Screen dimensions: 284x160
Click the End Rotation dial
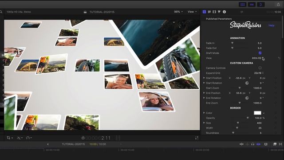[247, 98]
